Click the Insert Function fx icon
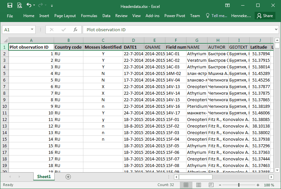 click(75, 30)
